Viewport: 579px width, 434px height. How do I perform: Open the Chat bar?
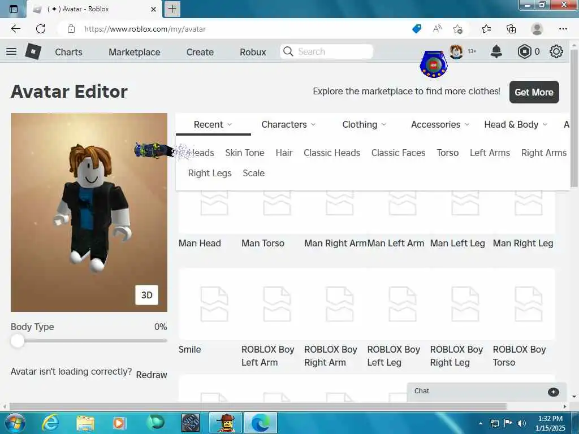(487, 392)
